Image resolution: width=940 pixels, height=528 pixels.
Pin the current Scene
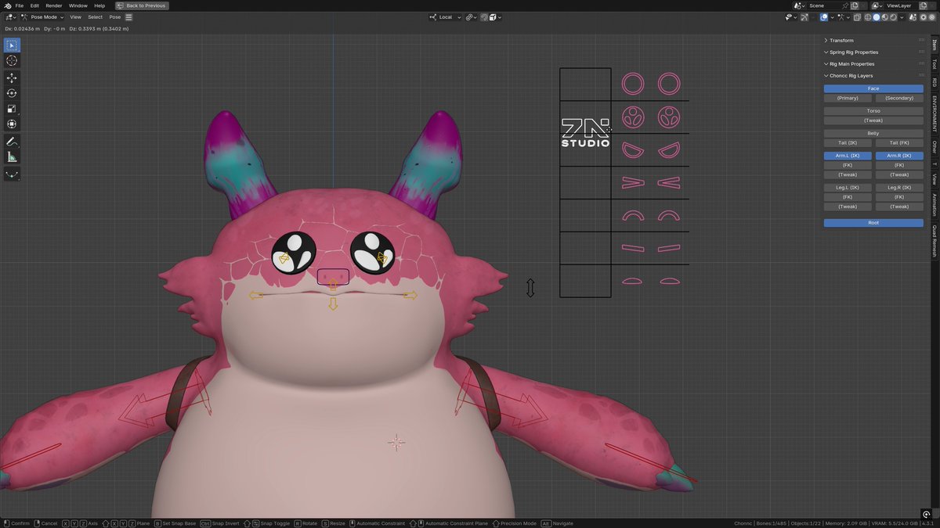point(845,5)
